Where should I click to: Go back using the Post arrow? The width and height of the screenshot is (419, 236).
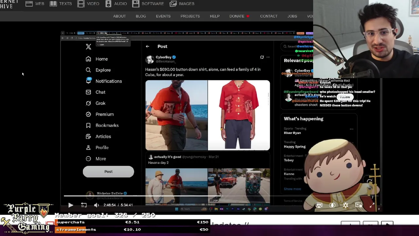[148, 46]
